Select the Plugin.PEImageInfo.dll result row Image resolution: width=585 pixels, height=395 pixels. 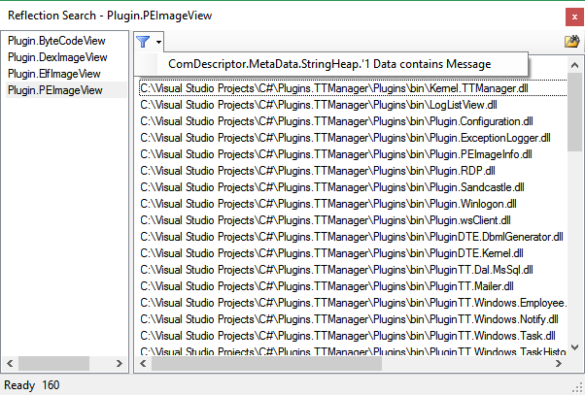coord(353,154)
